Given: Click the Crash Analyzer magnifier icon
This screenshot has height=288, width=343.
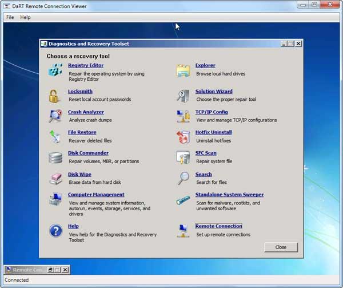Looking at the screenshot, I should coord(55,116).
